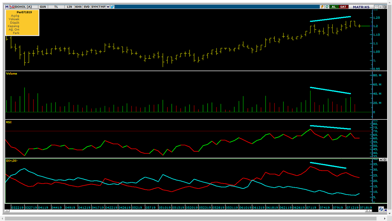Click the TL currency button

[x=56, y=7]
